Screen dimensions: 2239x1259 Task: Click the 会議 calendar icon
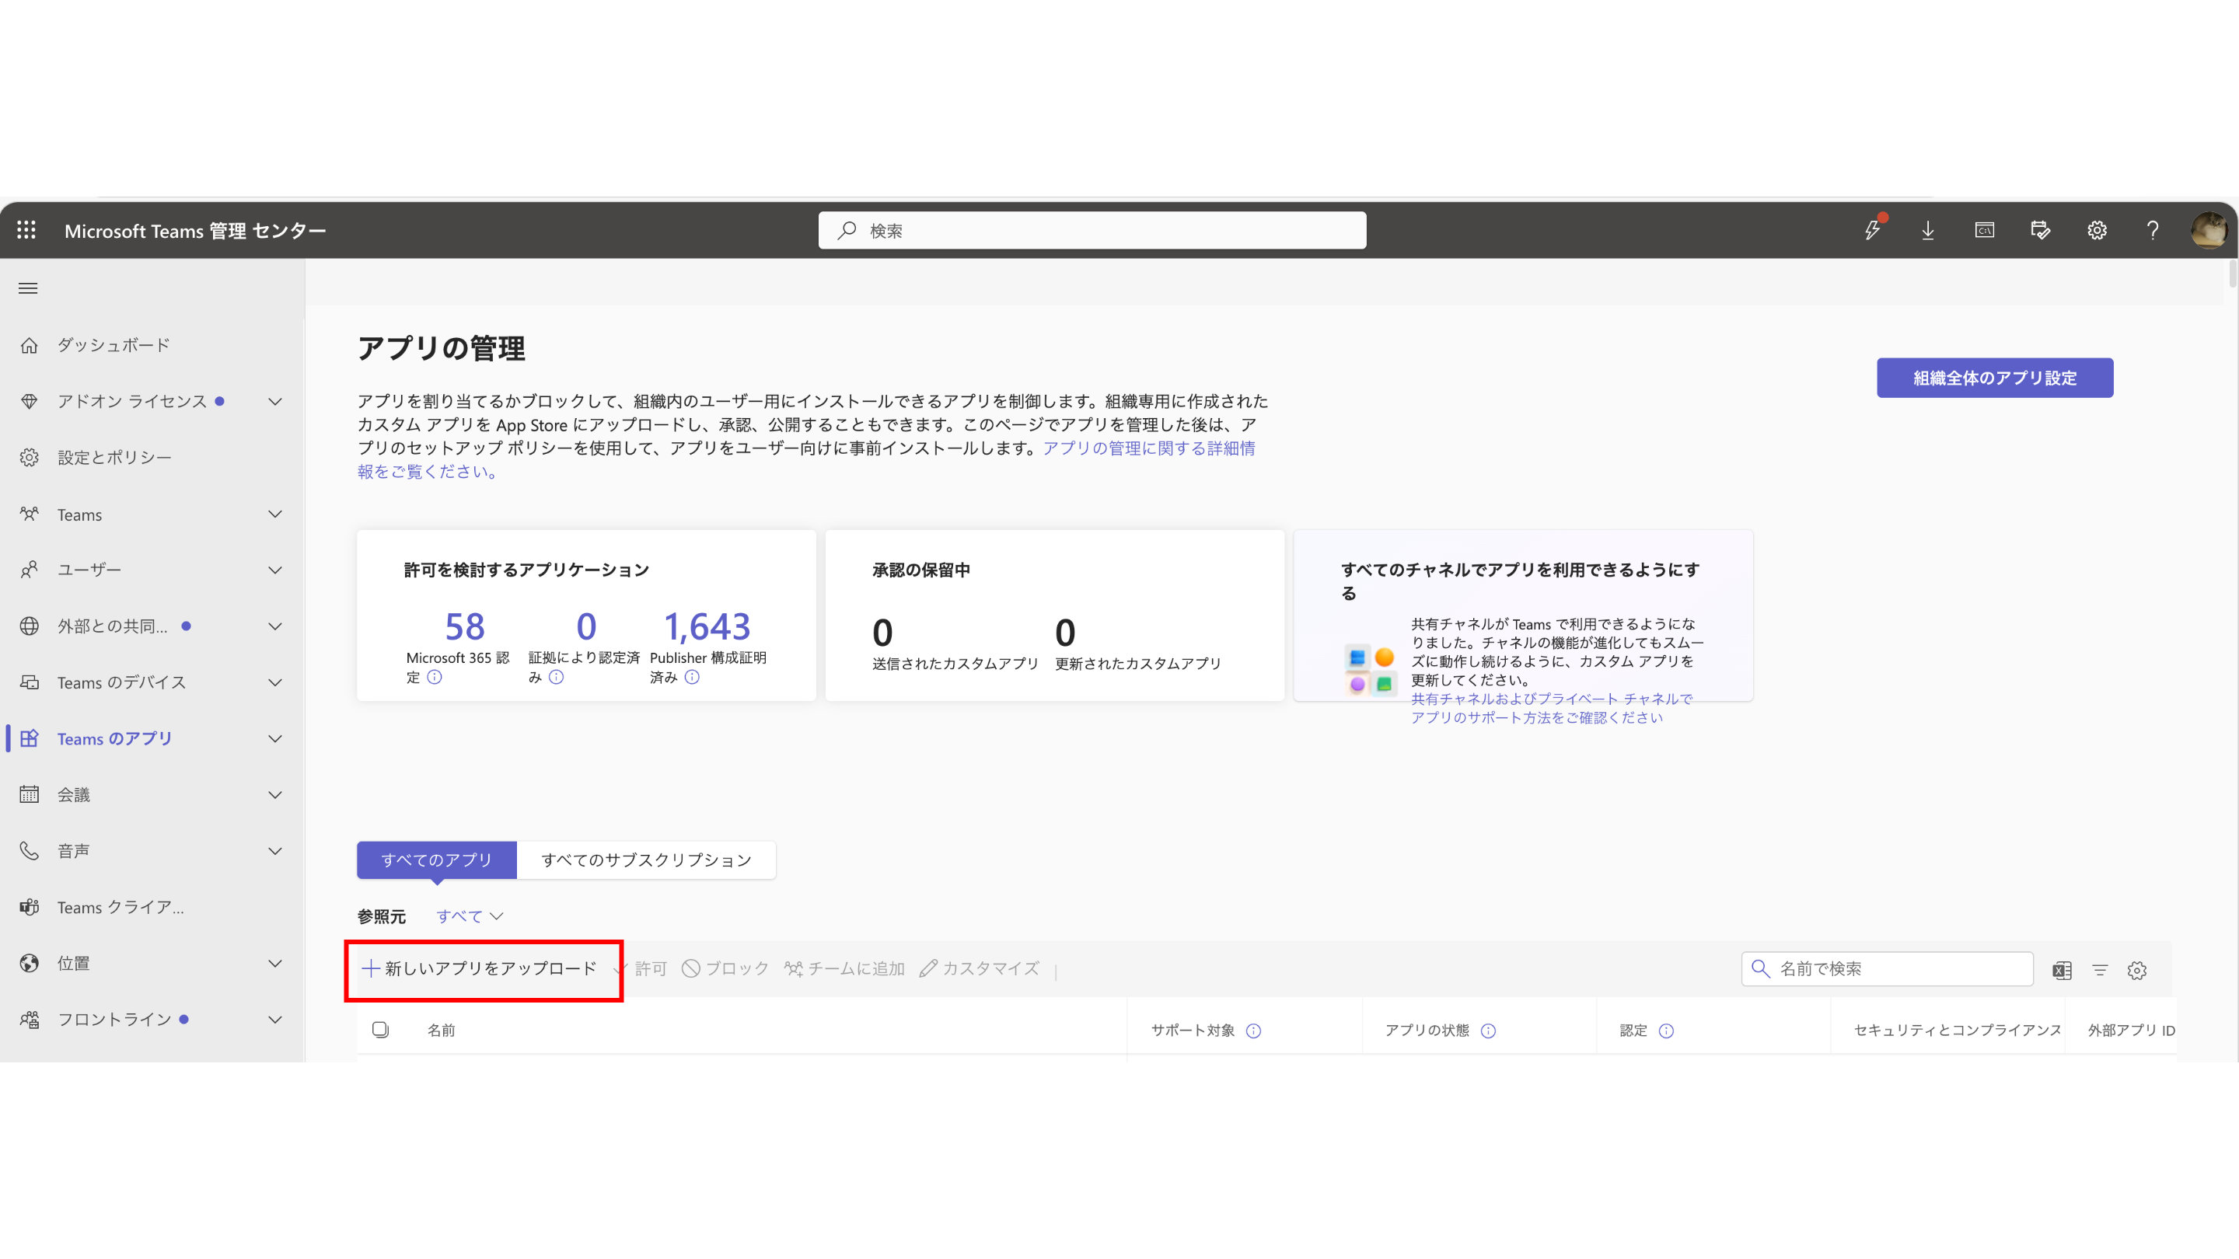point(30,794)
